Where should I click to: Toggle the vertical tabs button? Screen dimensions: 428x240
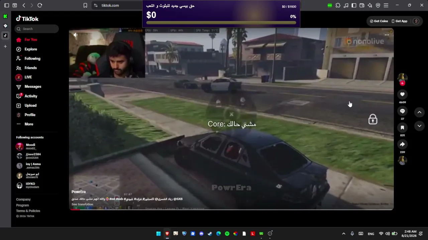[x=6, y=5]
